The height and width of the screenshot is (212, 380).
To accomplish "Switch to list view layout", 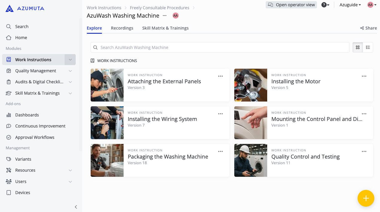I will point(368,47).
